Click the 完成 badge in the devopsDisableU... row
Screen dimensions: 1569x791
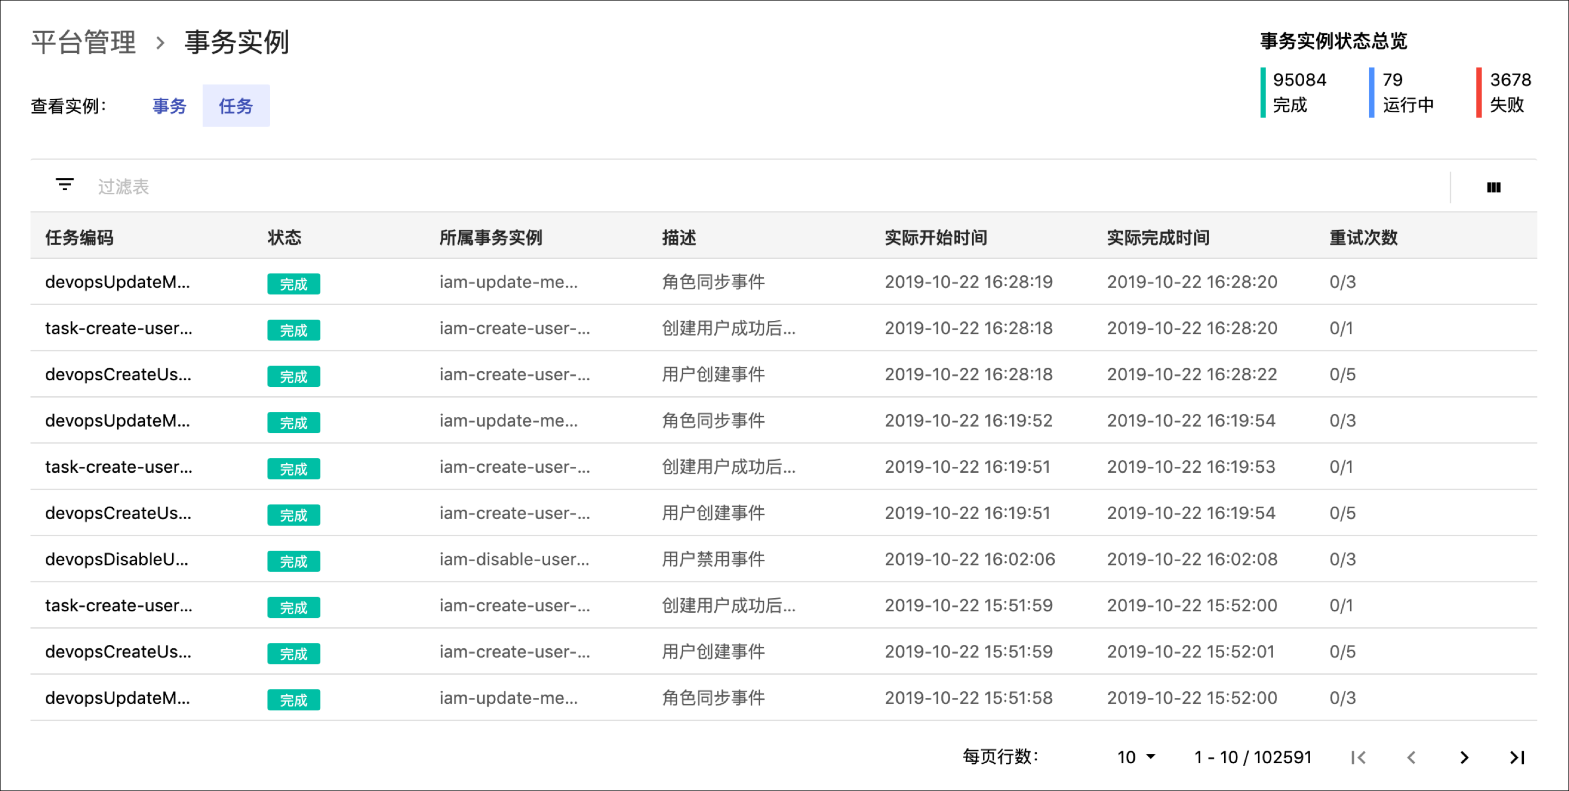[294, 562]
